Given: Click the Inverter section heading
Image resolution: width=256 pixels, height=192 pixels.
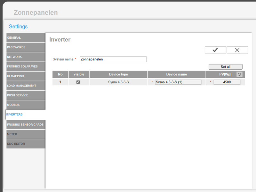Looking at the screenshot, I should coord(60,40).
